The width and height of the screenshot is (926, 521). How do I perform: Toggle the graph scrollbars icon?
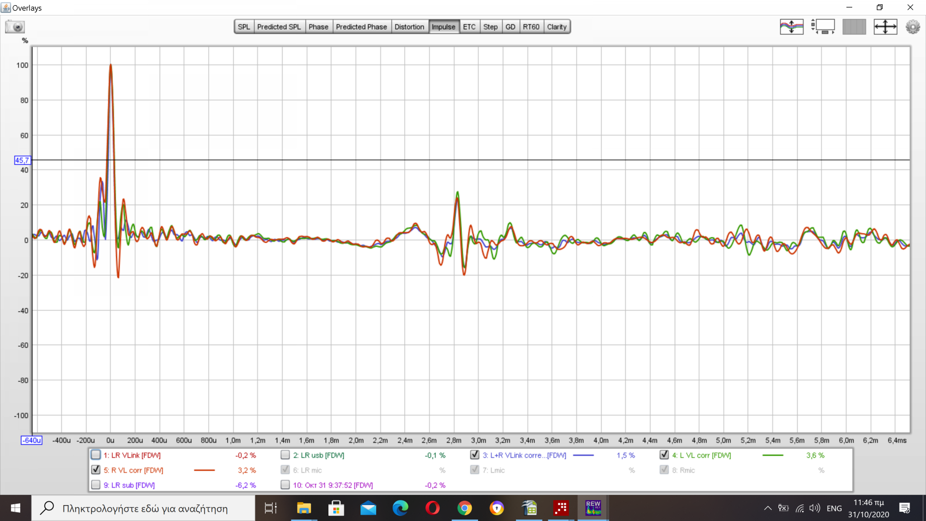click(x=823, y=27)
